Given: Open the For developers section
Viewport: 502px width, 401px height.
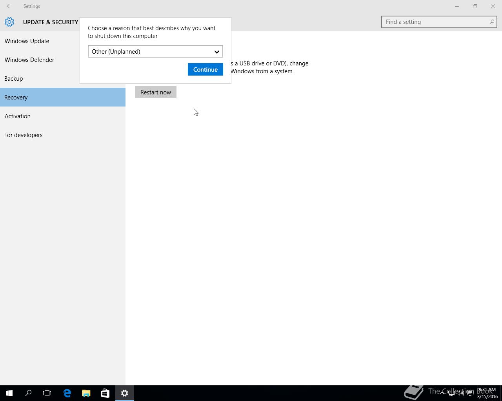Looking at the screenshot, I should tap(63, 135).
